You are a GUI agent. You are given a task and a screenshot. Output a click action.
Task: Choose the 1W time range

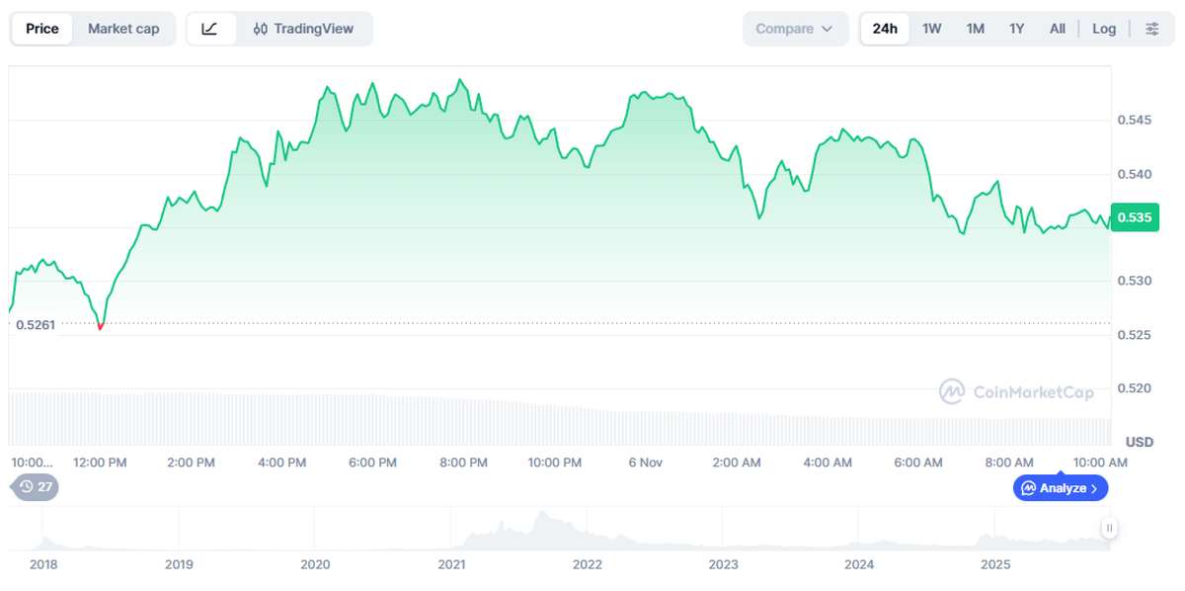[932, 29]
